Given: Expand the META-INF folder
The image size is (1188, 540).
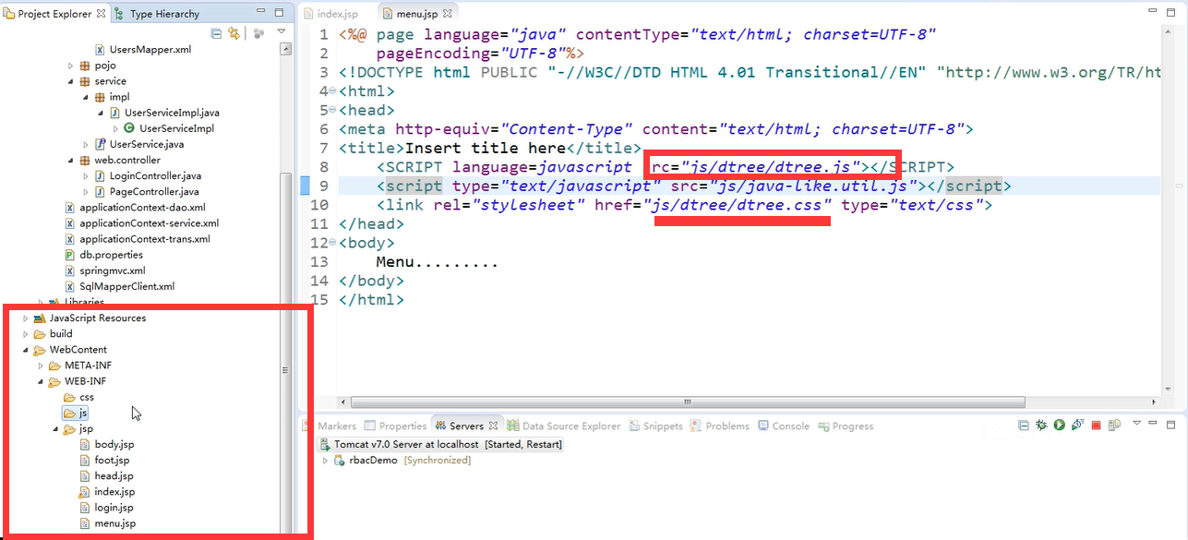Looking at the screenshot, I should point(41,366).
